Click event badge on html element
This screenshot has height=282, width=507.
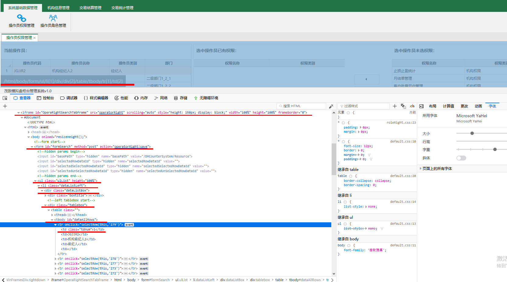44,127
